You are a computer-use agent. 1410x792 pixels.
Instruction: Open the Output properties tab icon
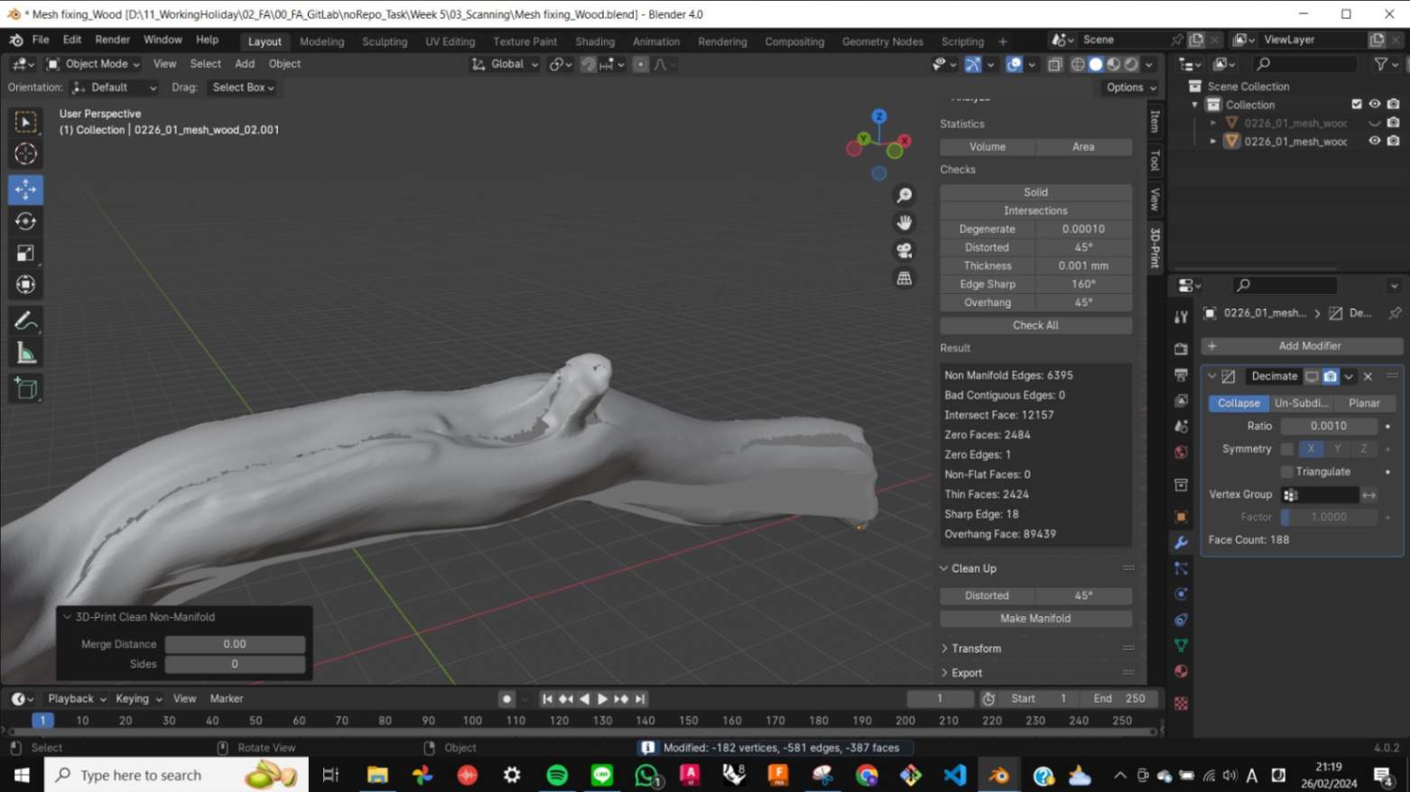pyautogui.click(x=1181, y=374)
